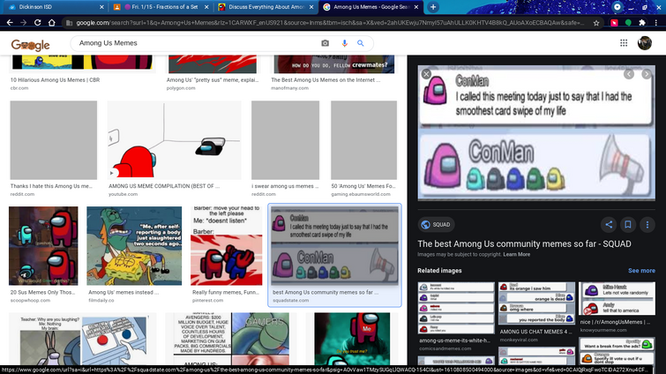Select the i swear among us memes thumbnail
The width and height of the screenshot is (666, 374).
coord(285,139)
